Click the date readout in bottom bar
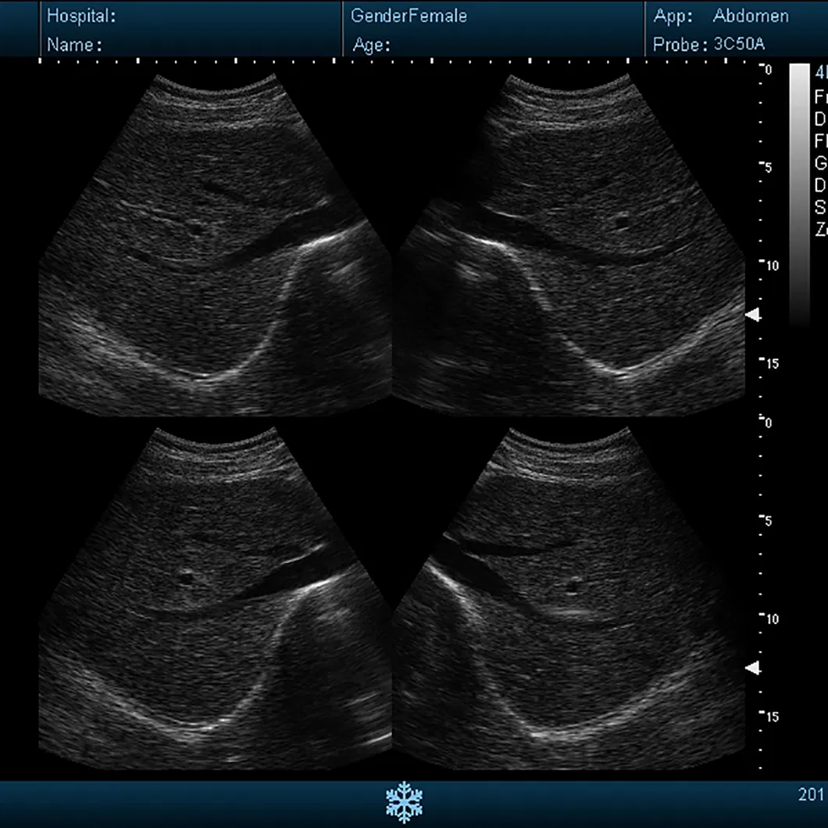The image size is (828, 828). tap(812, 795)
